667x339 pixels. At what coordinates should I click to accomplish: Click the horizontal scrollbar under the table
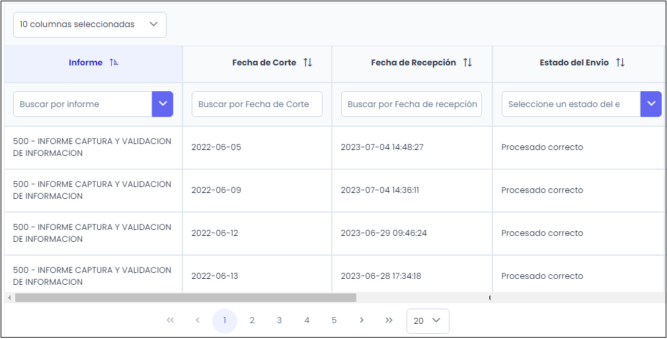pos(185,298)
